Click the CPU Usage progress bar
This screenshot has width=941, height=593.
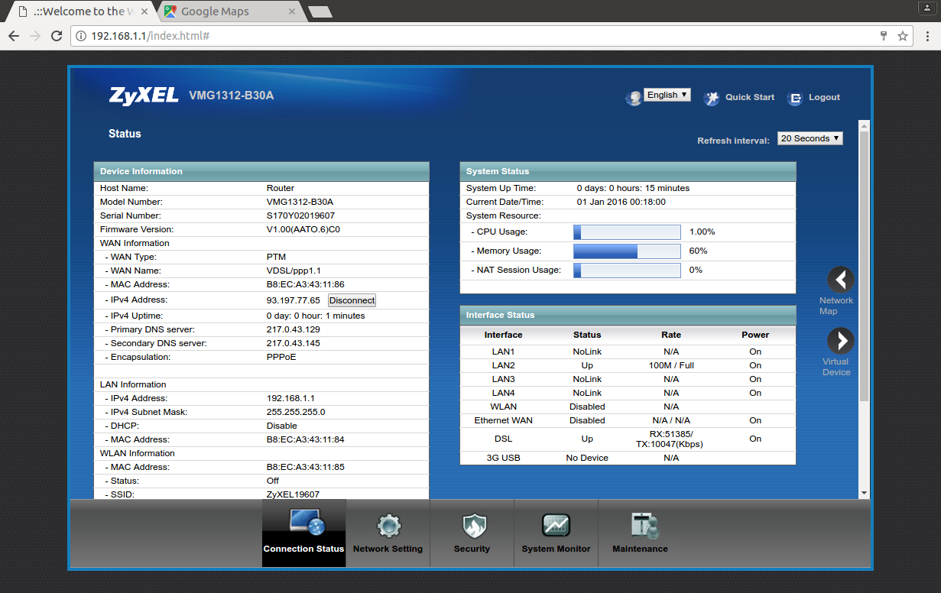(627, 232)
